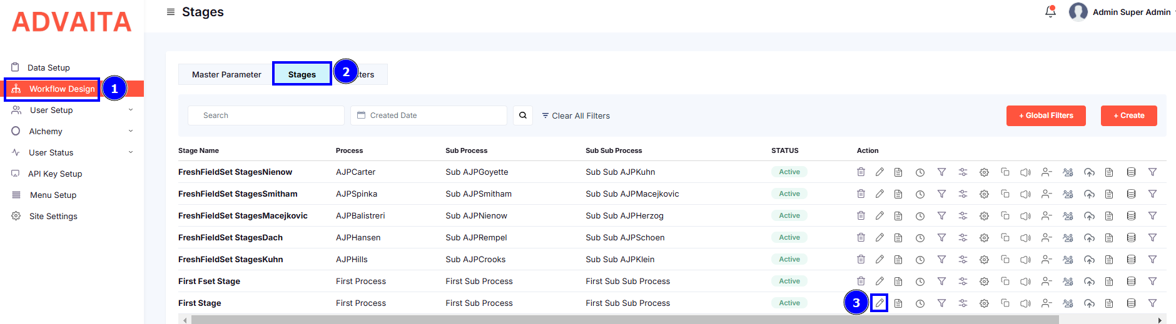Edit the First Stage row with pencil icon
The image size is (1176, 324).
[879, 303]
